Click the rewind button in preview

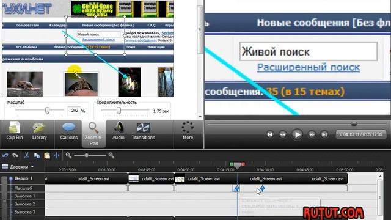[282, 134]
